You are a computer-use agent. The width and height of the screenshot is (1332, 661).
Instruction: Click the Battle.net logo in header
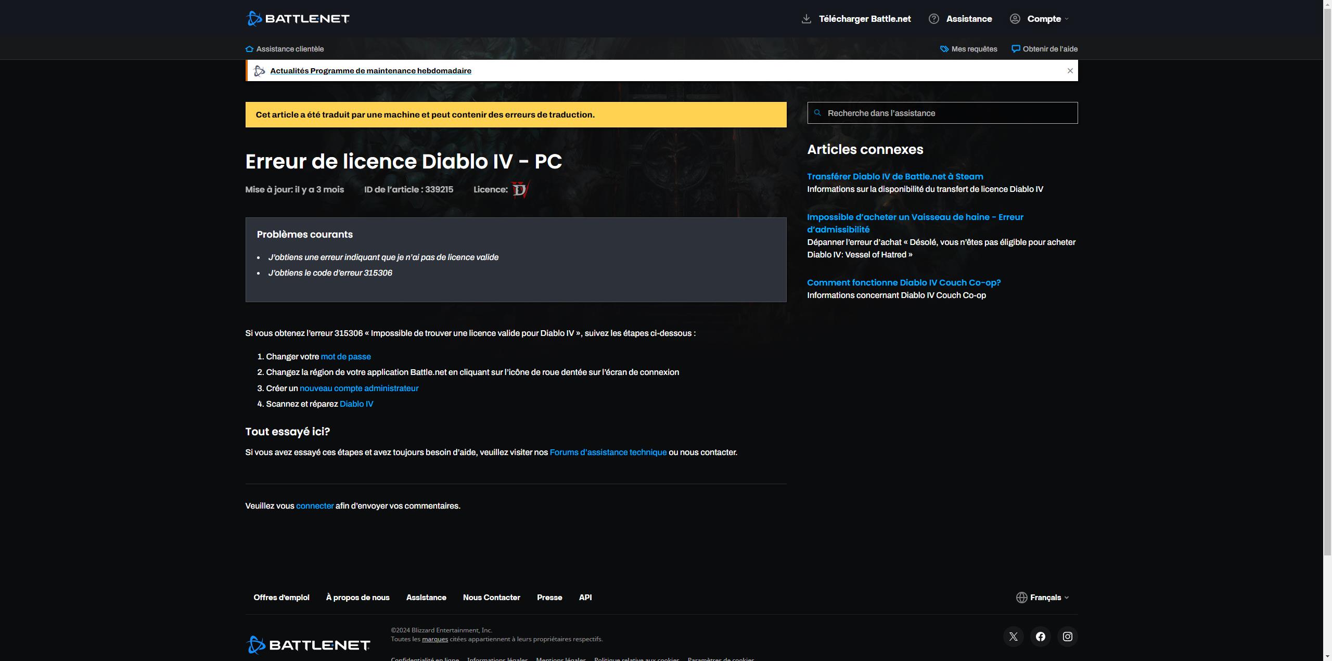click(x=297, y=19)
